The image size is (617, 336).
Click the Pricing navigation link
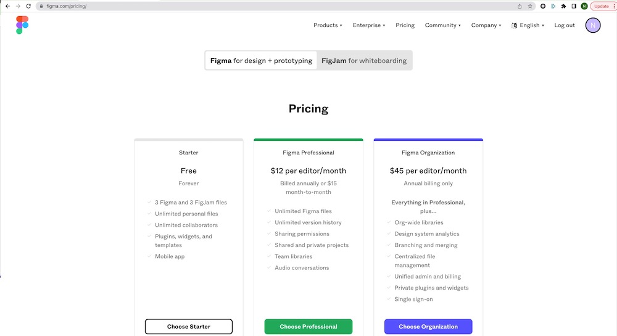(405, 25)
